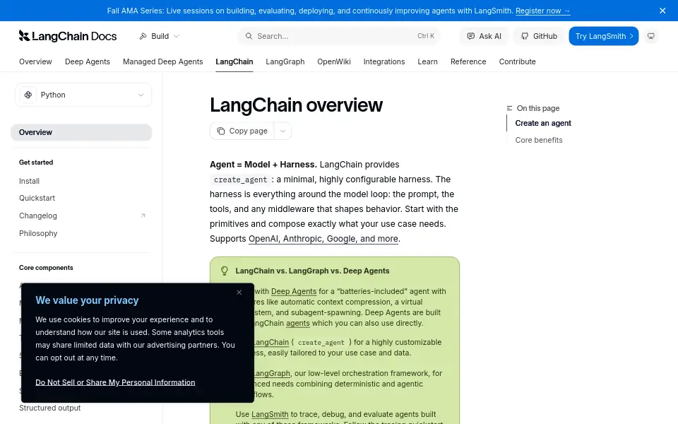Screen dimensions: 678x424
Task: Click the LangChain Docs logo
Action: (68, 36)
